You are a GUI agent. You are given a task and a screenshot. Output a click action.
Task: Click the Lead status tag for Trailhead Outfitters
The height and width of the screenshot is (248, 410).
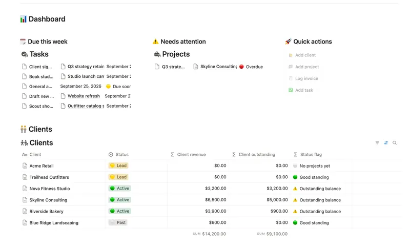click(x=118, y=177)
